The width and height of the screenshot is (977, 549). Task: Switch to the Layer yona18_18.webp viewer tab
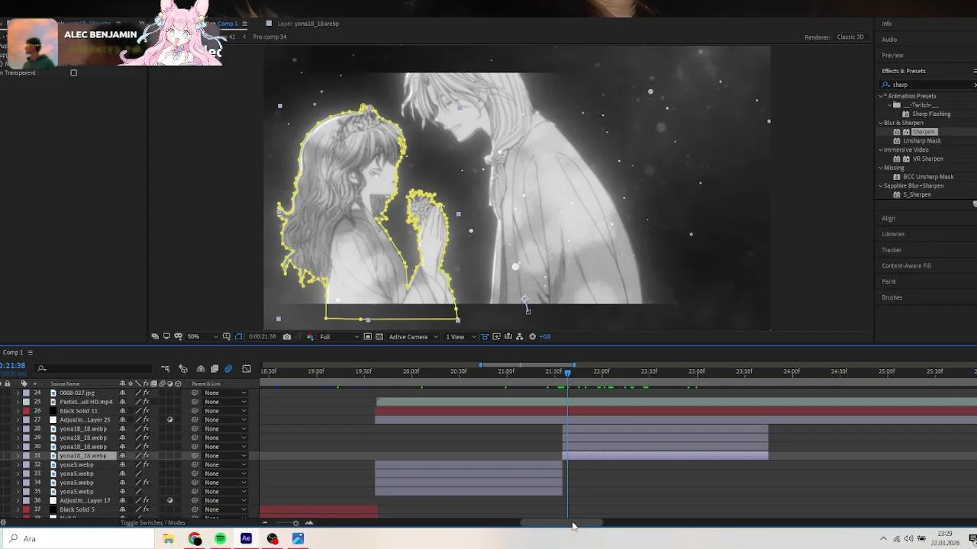[308, 24]
